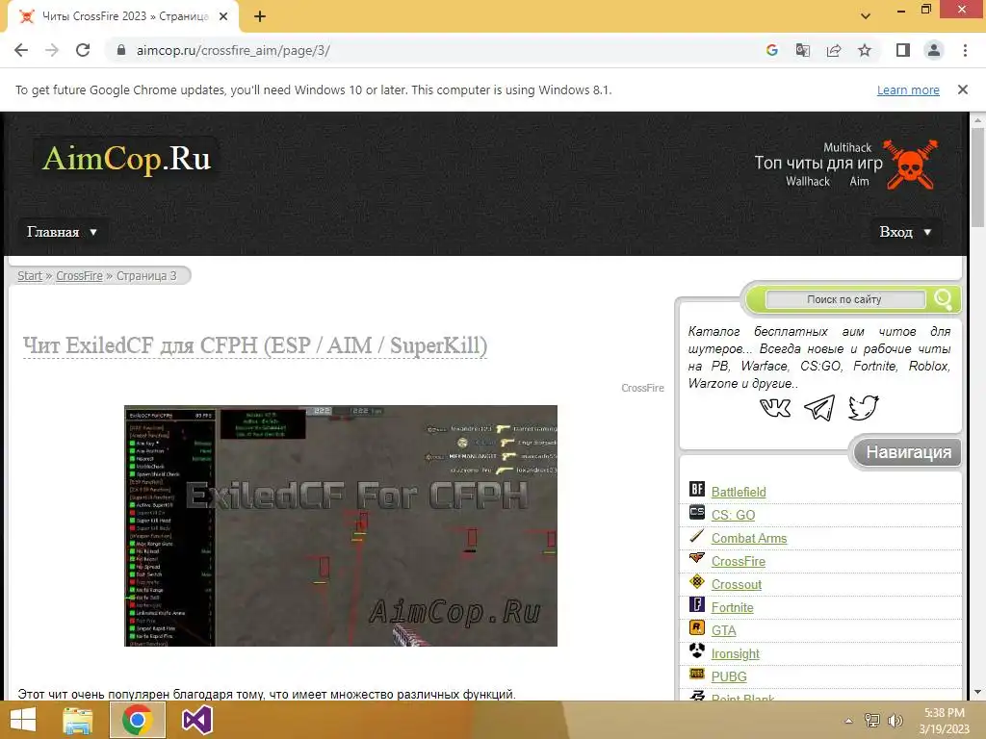Screen dimensions: 986x739
Task: Go back using browser back arrow
Action: pos(21,50)
